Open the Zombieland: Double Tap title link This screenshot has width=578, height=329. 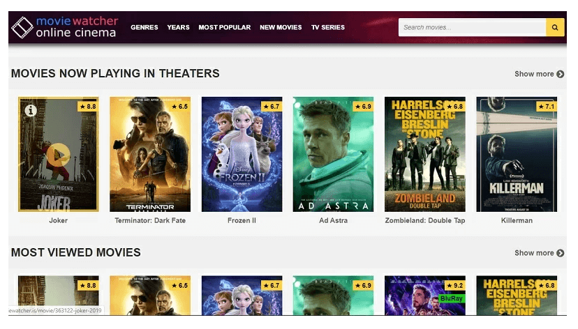click(x=425, y=220)
